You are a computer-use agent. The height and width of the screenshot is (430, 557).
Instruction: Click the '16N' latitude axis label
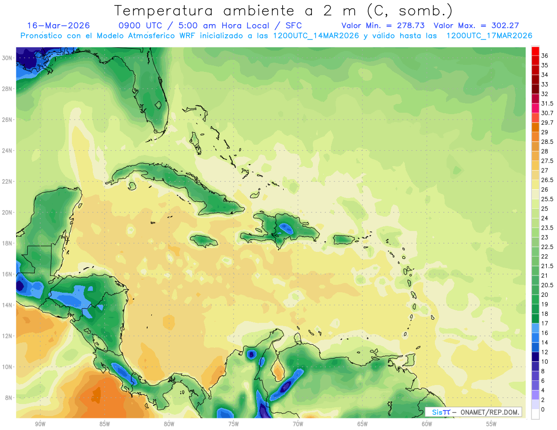7,274
